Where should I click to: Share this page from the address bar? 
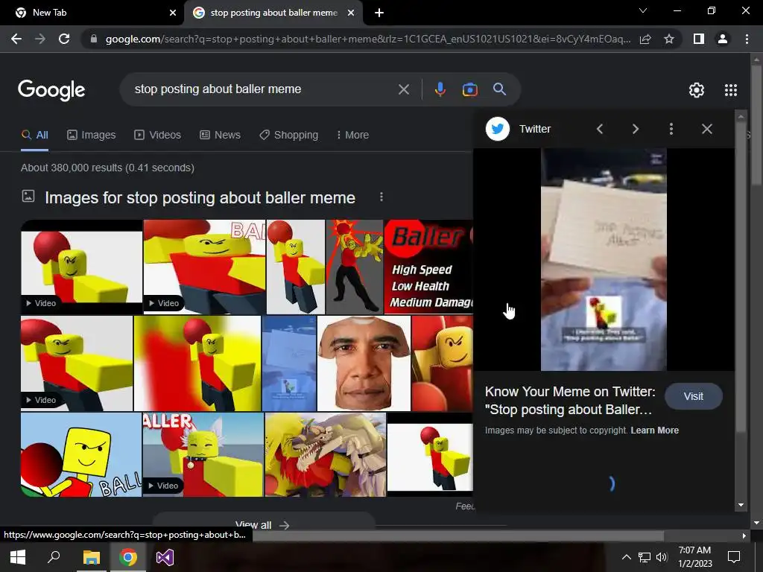(645, 39)
